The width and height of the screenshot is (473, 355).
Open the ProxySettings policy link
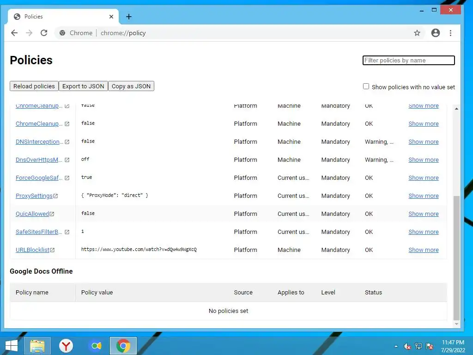(x=34, y=196)
